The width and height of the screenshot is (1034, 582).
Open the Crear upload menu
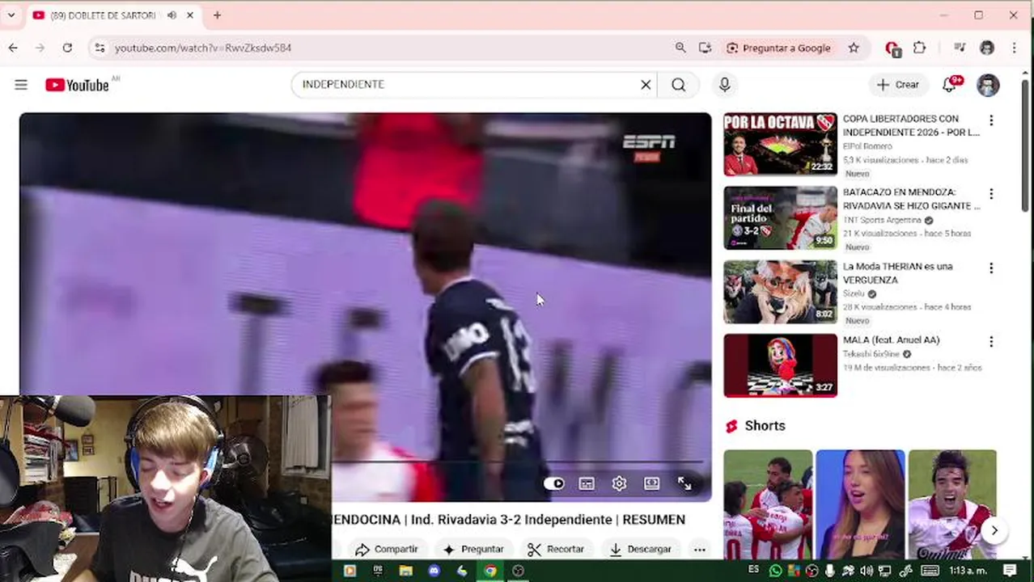(x=898, y=85)
